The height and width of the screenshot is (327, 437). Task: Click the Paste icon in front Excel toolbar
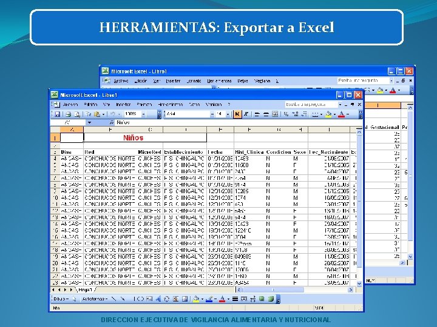(x=97, y=114)
